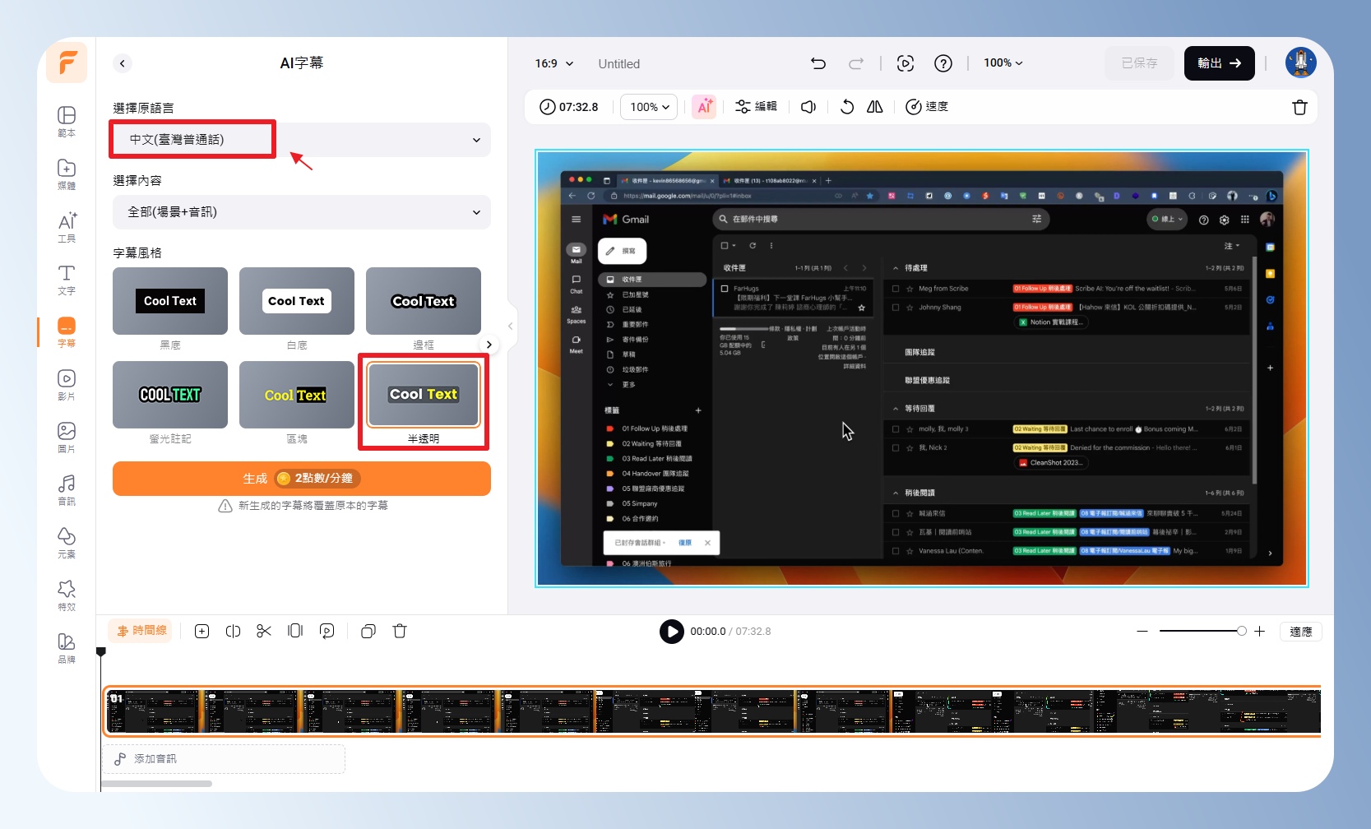1371x829 pixels.
Task: Select the 螢光註記 highlighter subtitle style
Action: [170, 395]
